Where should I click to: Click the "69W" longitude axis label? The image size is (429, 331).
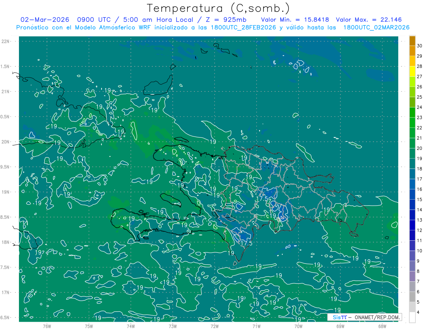(340, 326)
